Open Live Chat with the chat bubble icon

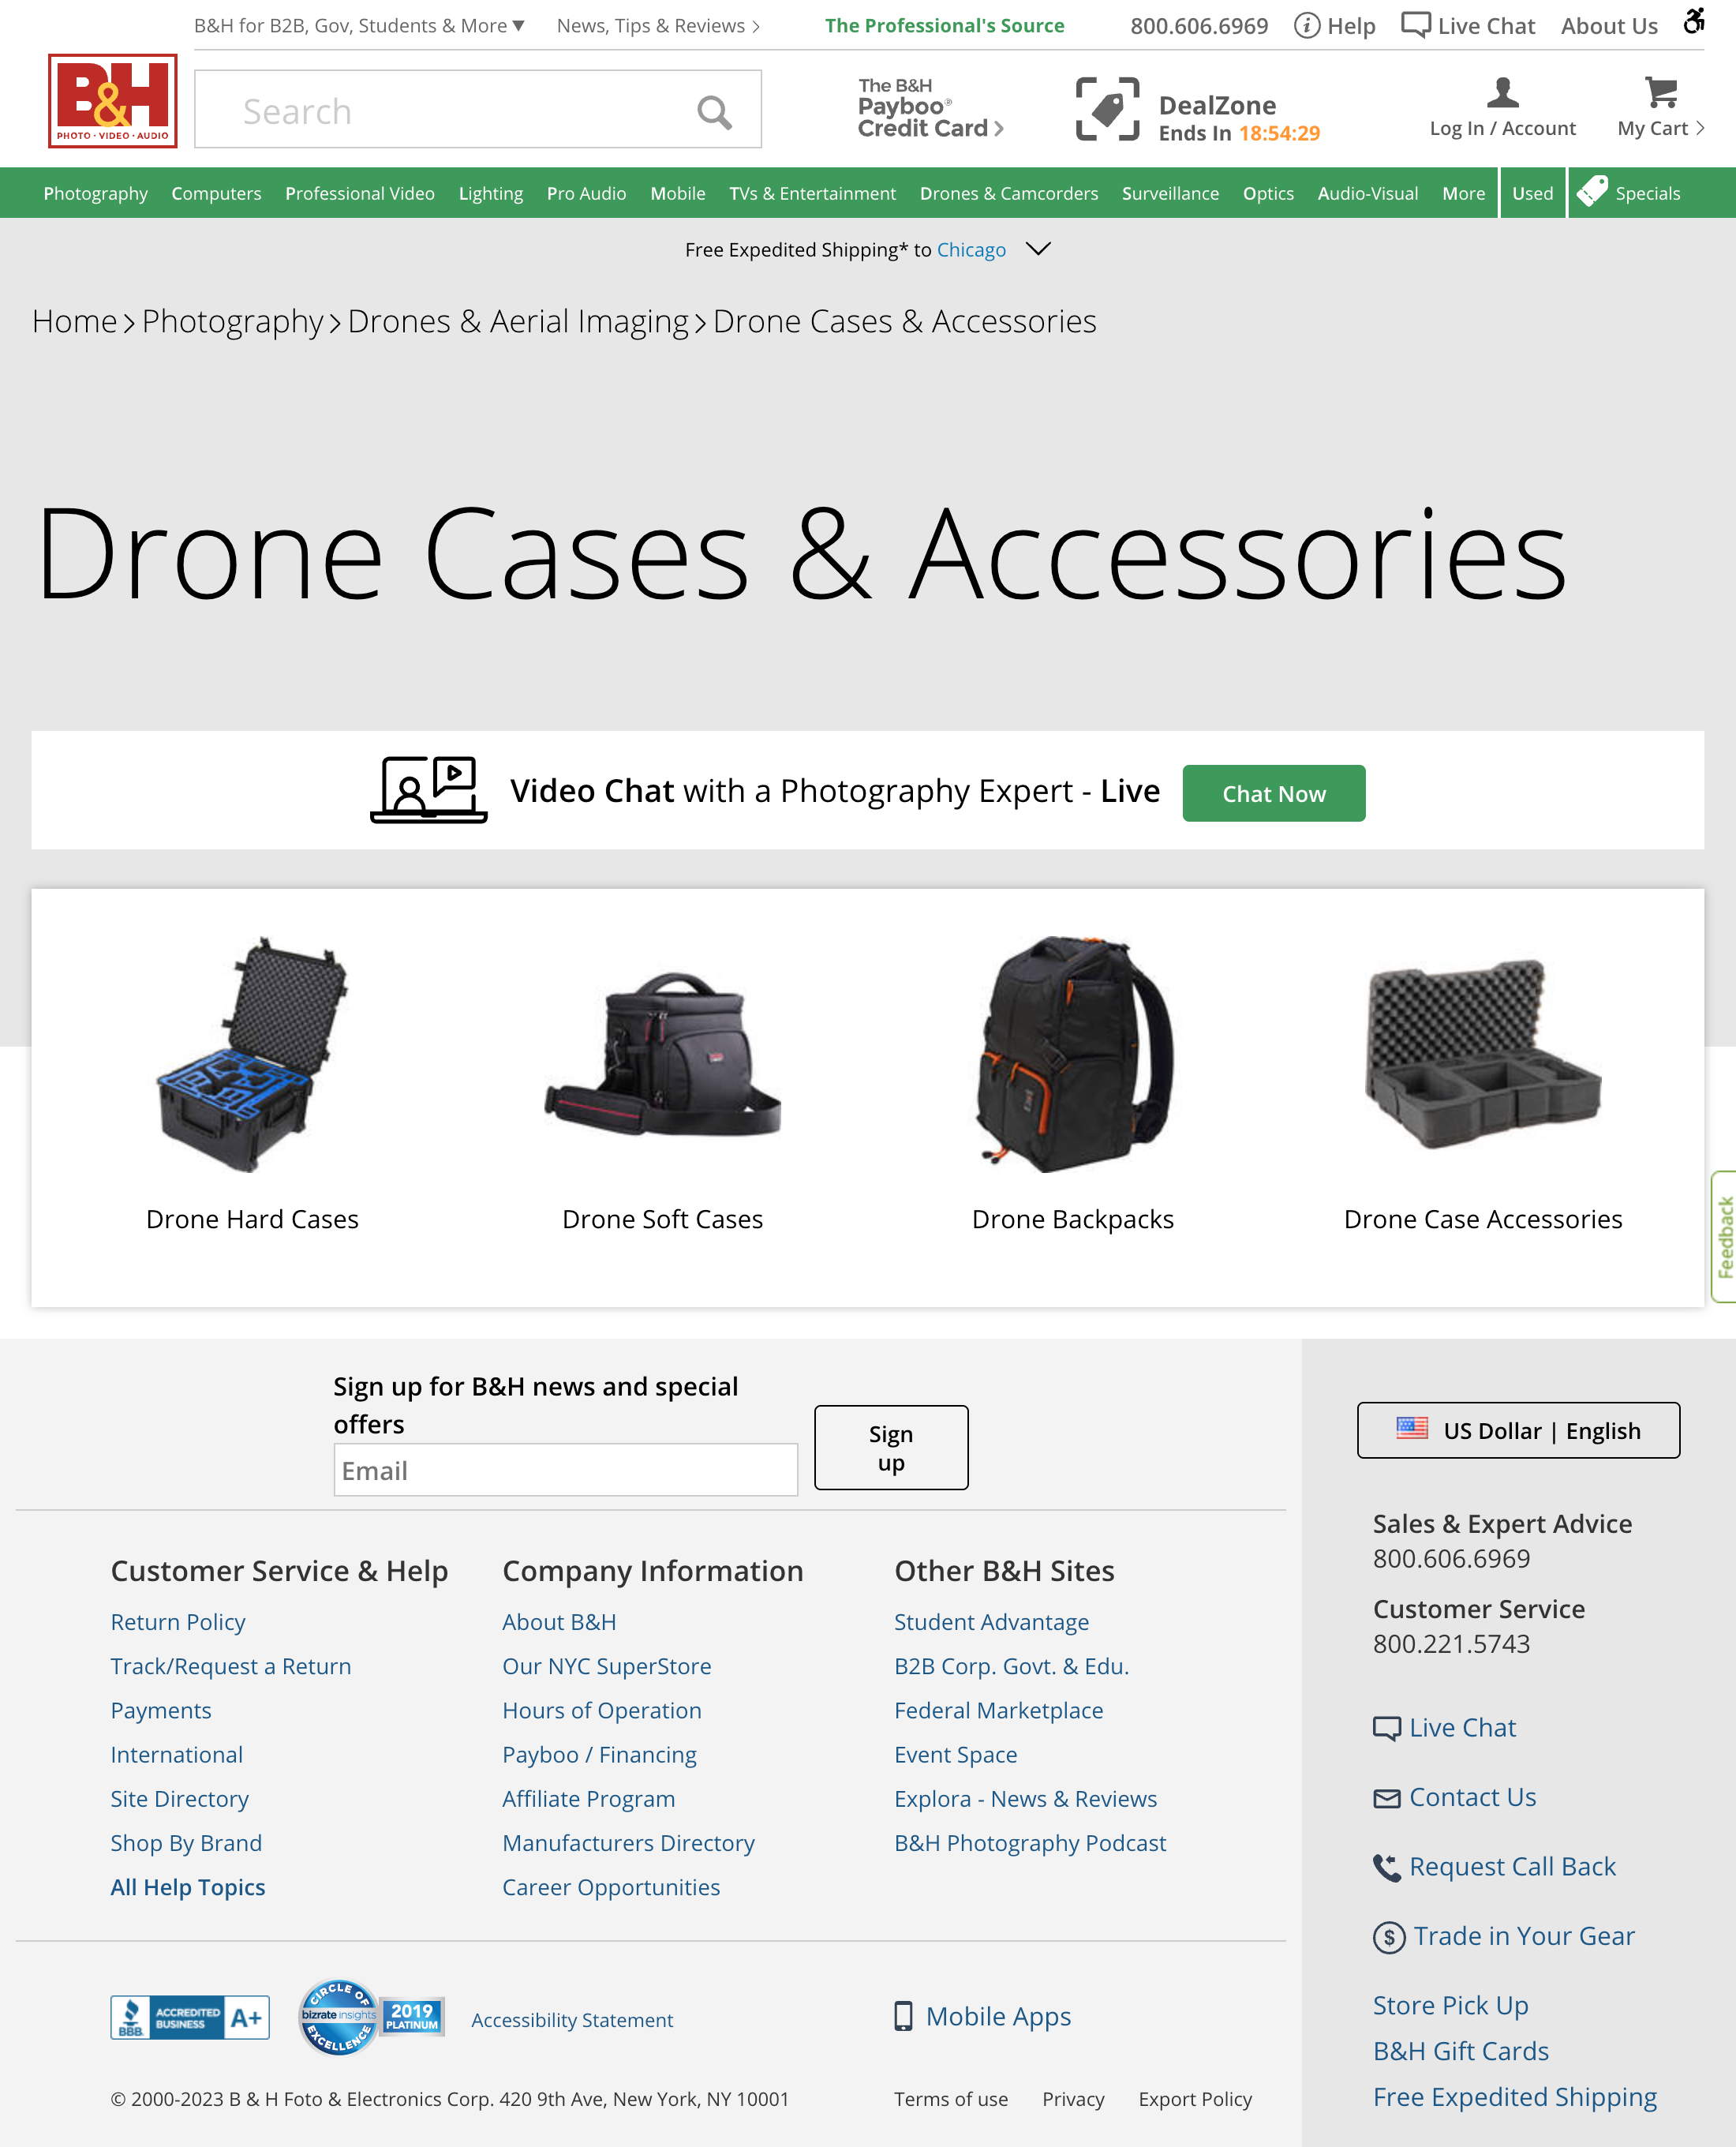(1414, 24)
